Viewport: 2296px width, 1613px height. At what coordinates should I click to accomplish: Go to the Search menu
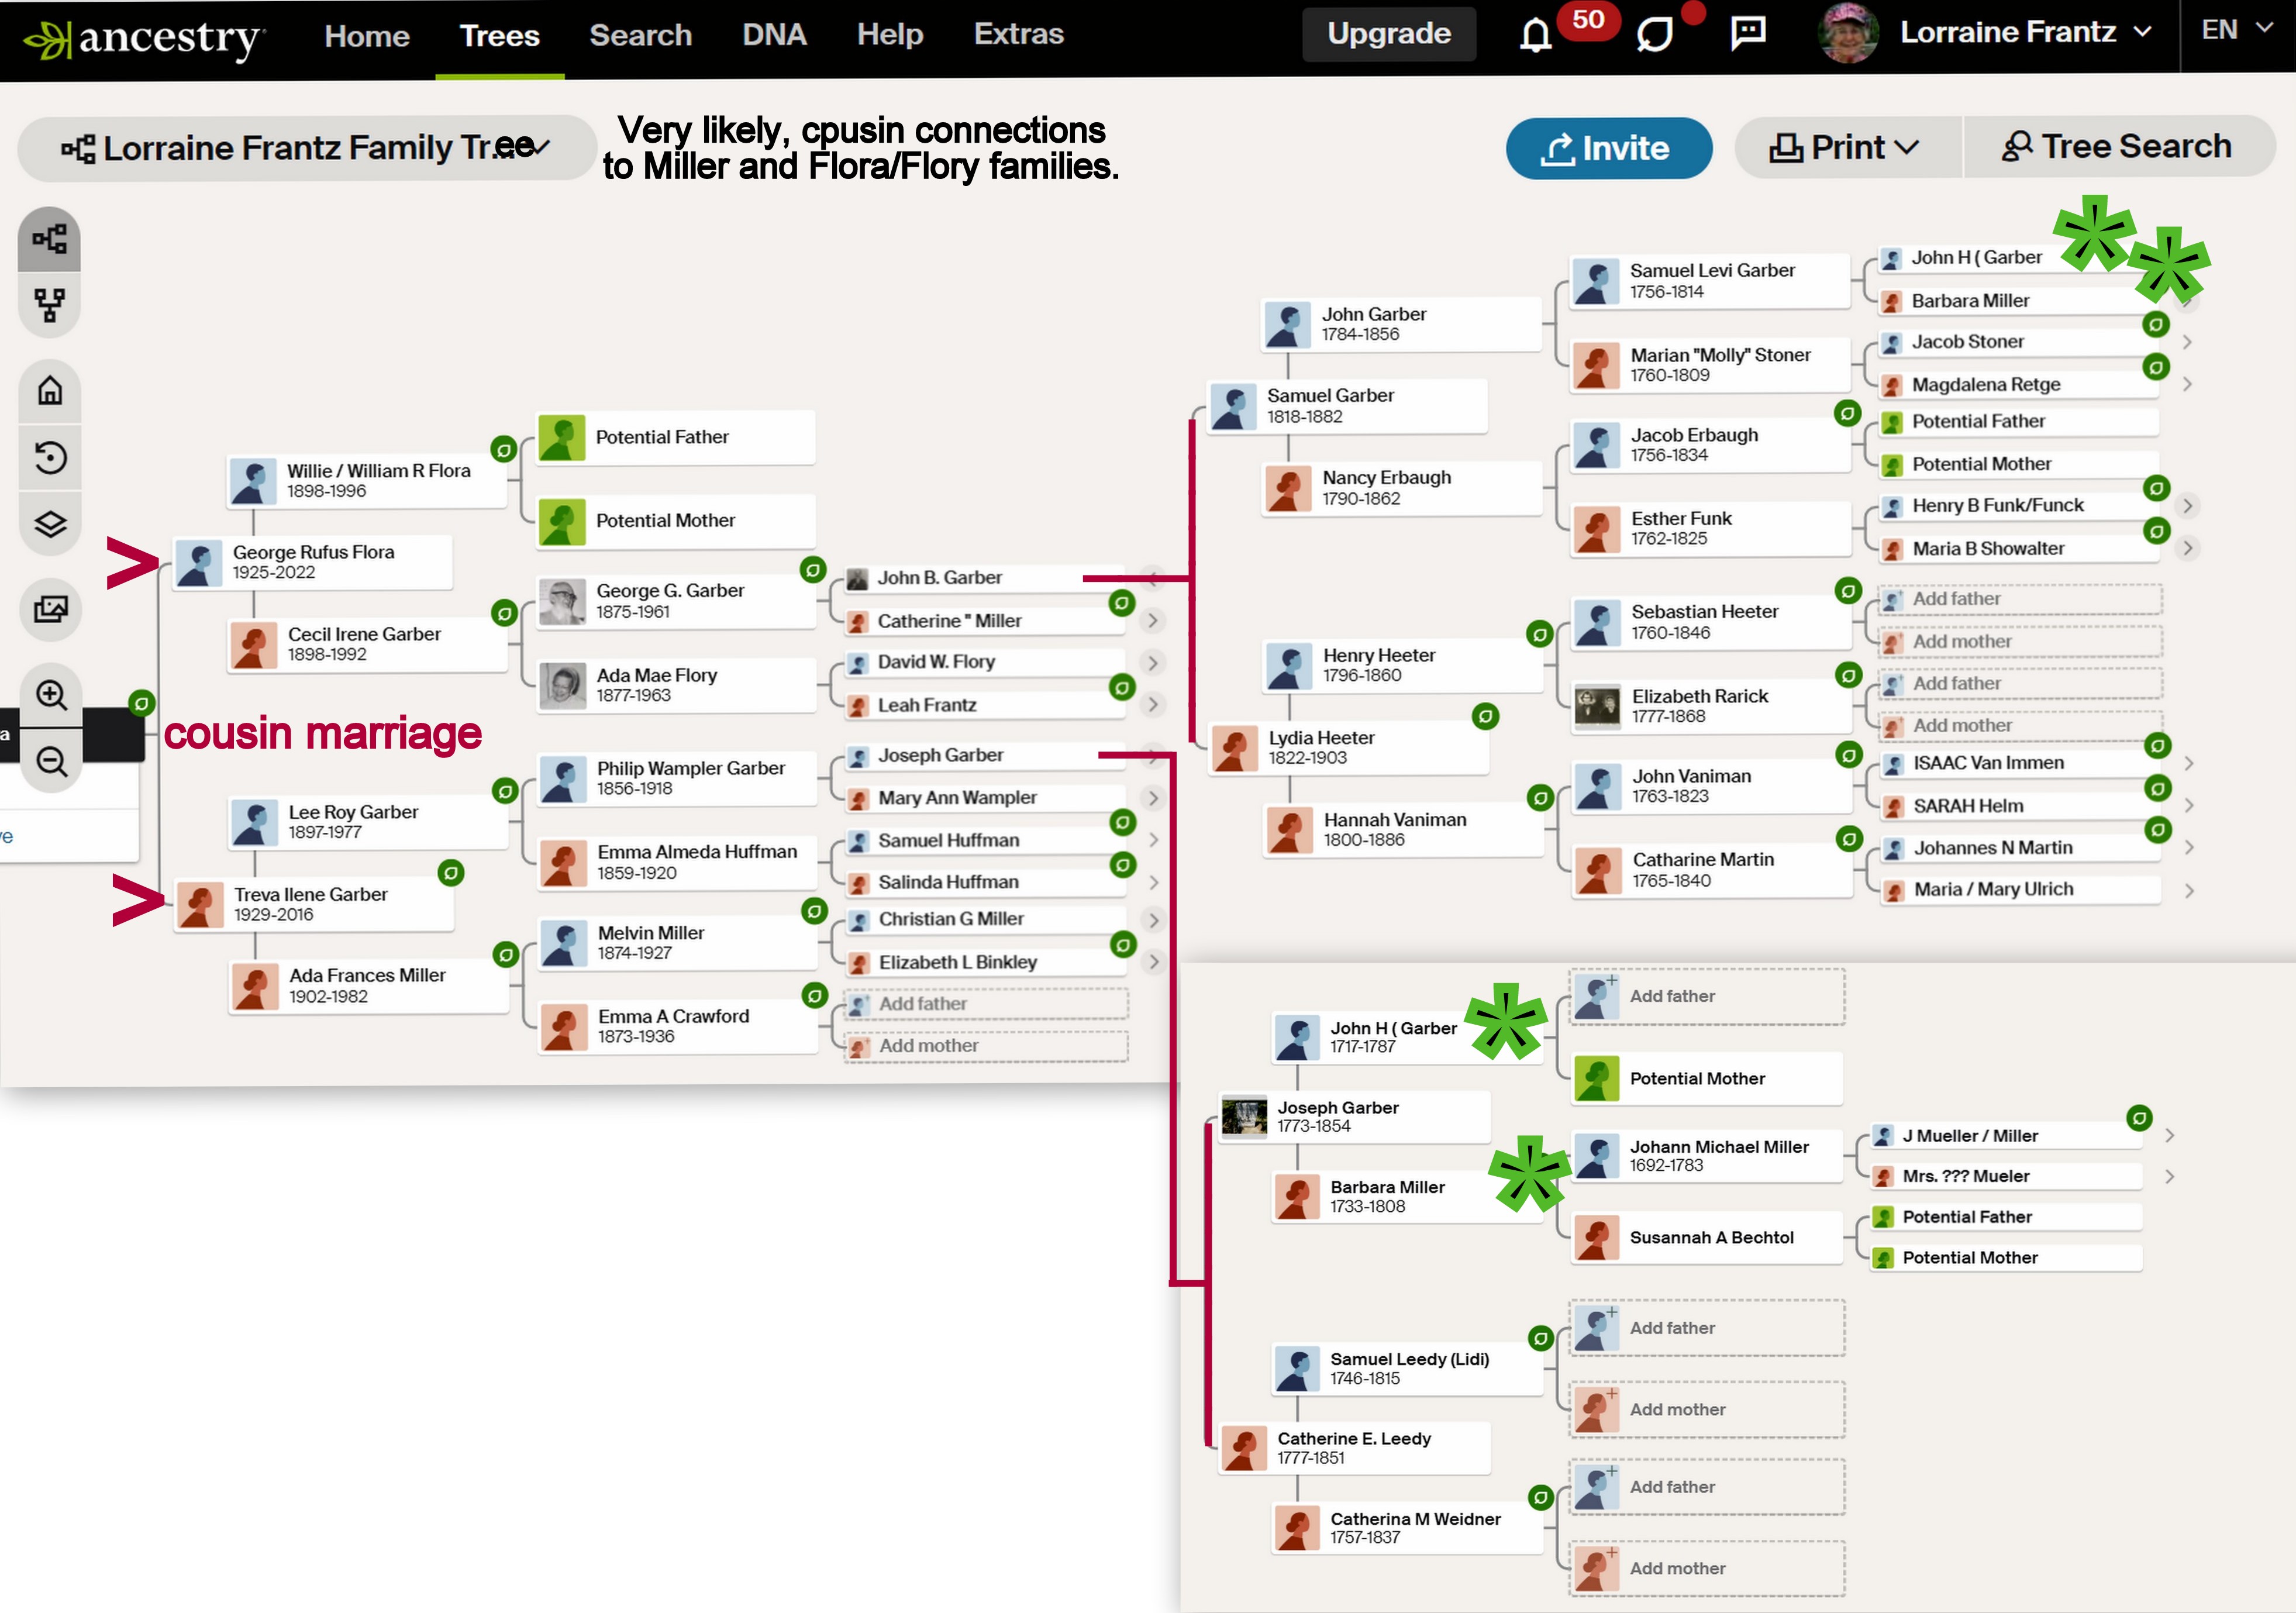(x=640, y=35)
